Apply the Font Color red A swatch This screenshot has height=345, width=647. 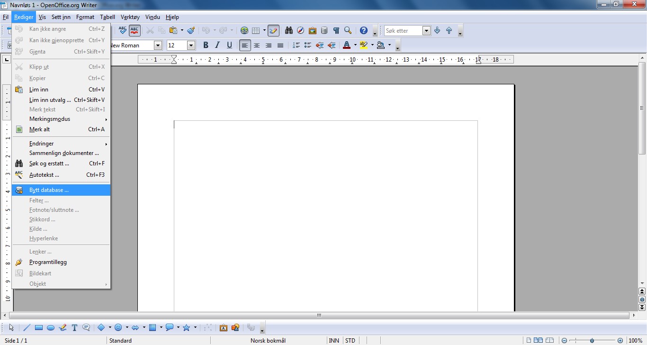[x=347, y=45]
